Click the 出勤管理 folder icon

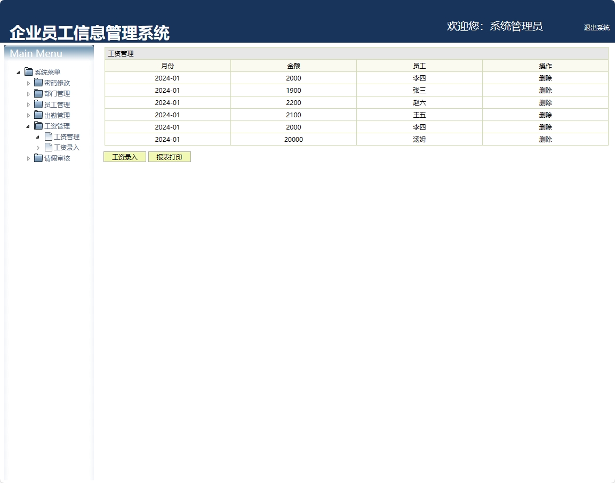38,115
